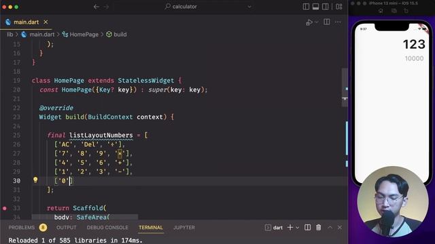The width and height of the screenshot is (435, 244).
Task: Click the simulator screenshot icon
Action: (394, 11)
